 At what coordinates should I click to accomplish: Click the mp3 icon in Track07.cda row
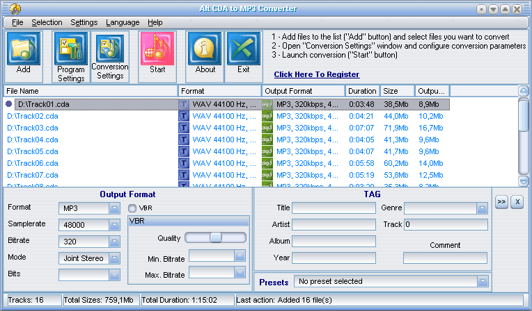click(x=267, y=175)
